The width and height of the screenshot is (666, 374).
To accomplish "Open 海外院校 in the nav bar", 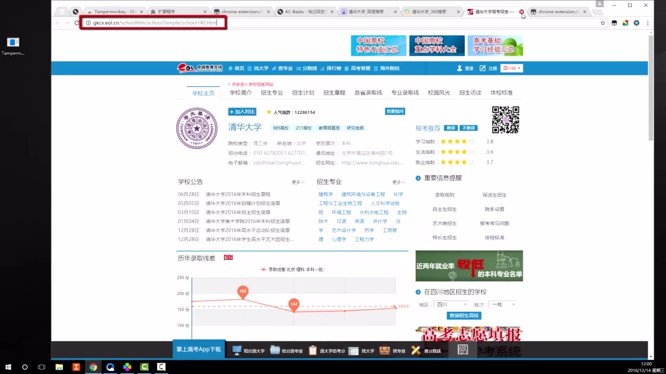I will click(x=387, y=69).
